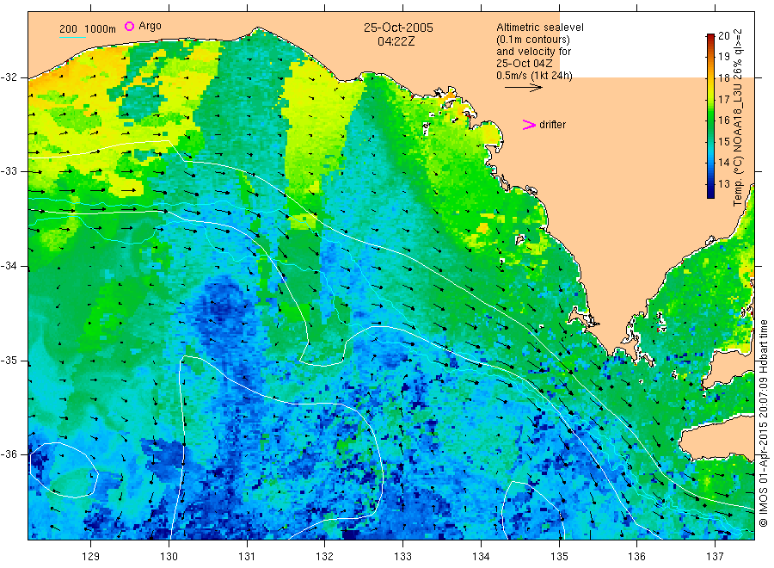This screenshot has height=568, width=774.
Task: Click the 13 value on temperature scale
Action: (x=723, y=184)
